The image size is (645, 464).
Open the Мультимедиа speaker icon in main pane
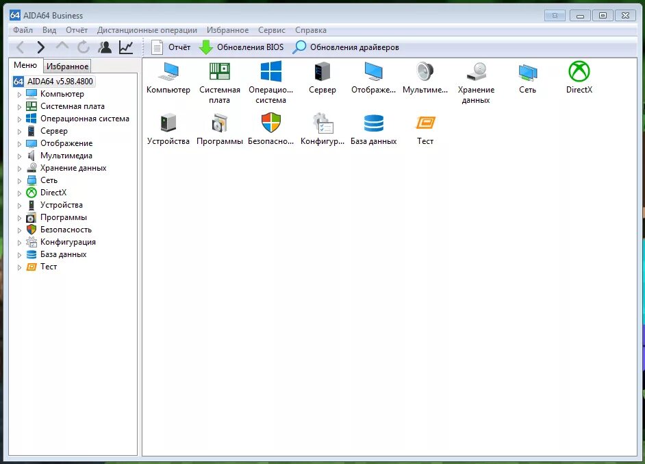tap(425, 71)
